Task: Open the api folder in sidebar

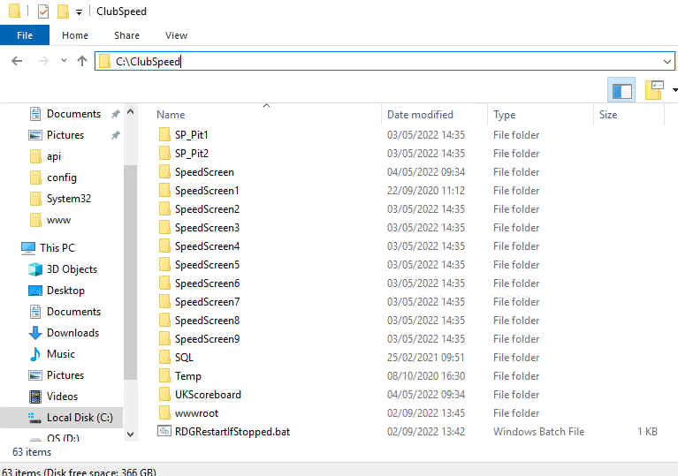Action: (54, 156)
